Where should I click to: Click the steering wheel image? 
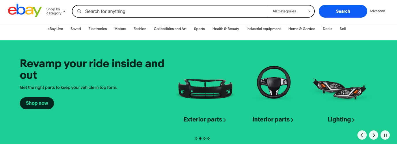point(273,83)
